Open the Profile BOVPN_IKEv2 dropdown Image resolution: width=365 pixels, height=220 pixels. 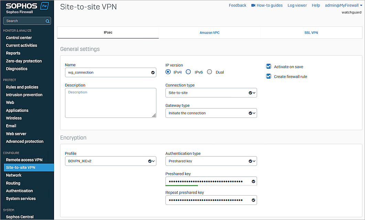(x=110, y=161)
